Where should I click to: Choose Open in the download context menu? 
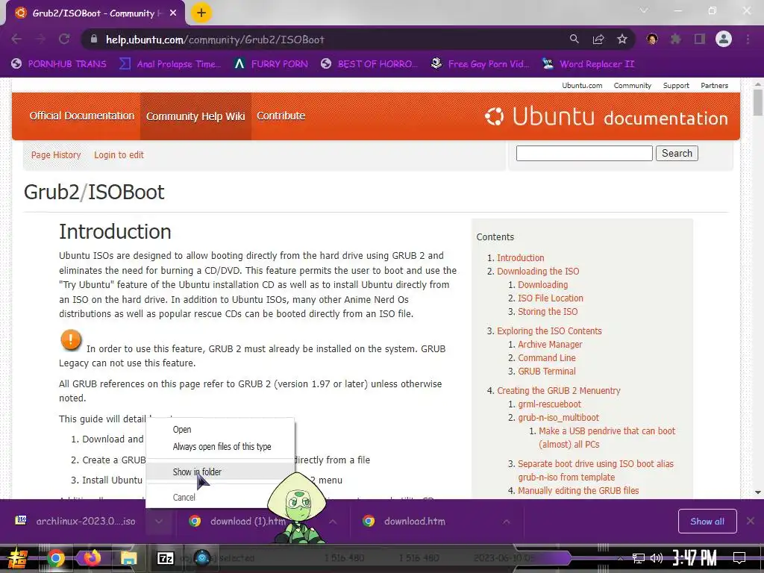click(x=220, y=429)
